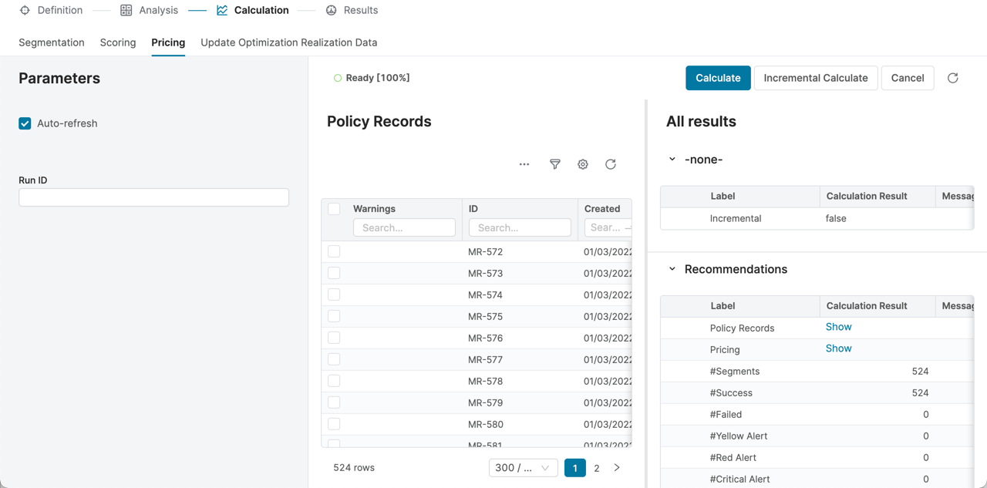
Task: Click the Run ID input field
Action: click(153, 197)
